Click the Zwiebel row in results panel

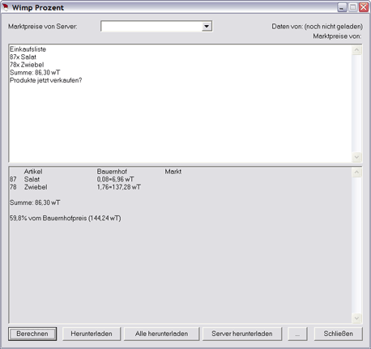click(x=75, y=187)
